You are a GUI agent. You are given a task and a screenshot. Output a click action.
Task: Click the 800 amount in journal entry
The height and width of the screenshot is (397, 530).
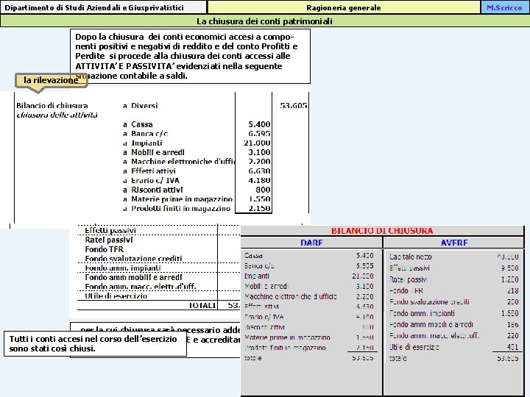click(263, 190)
